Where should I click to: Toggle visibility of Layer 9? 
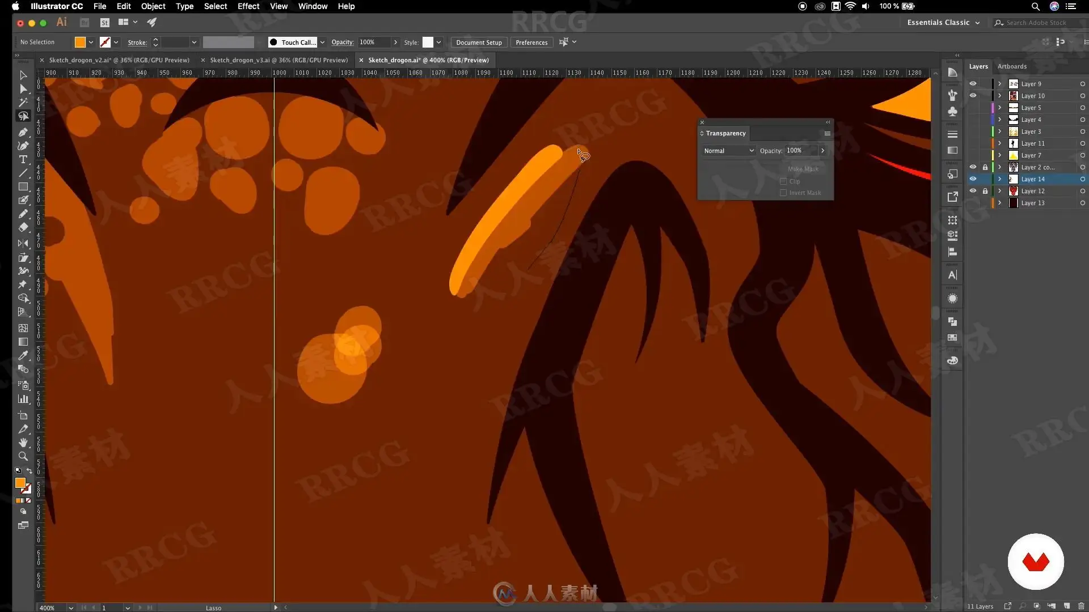[973, 84]
